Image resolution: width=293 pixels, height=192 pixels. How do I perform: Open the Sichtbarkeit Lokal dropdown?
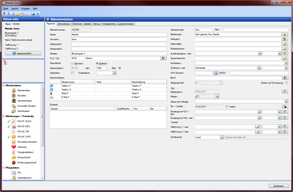tap(222, 137)
